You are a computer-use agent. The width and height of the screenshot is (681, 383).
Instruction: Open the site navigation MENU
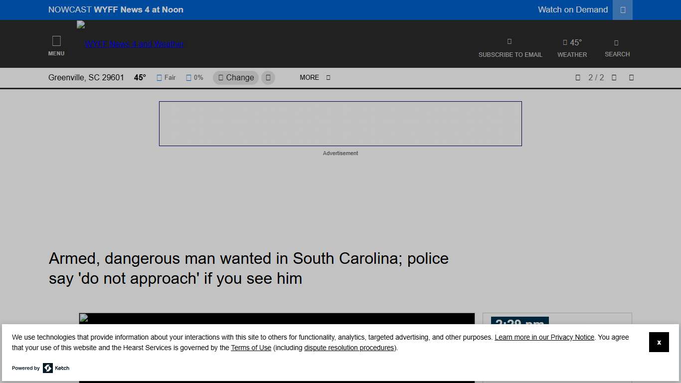(x=56, y=45)
